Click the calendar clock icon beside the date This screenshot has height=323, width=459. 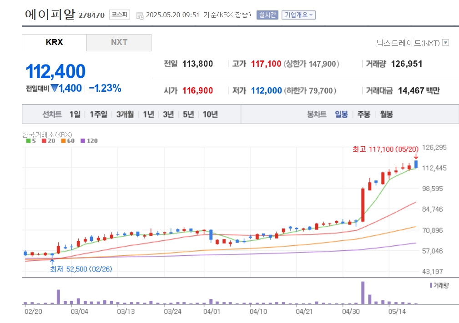(x=140, y=16)
